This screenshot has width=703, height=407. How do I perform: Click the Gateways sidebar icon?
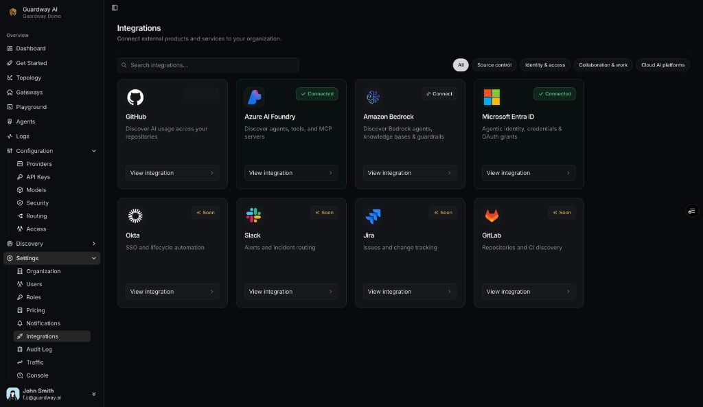[x=10, y=93]
